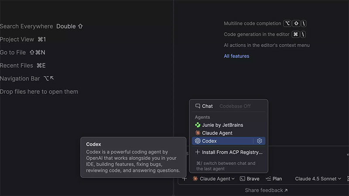
Task: Select Chat mode in the popup
Action: [x=204, y=106]
